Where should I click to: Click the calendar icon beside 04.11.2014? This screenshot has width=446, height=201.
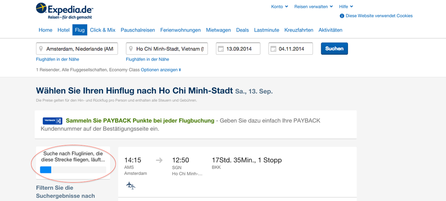point(273,49)
